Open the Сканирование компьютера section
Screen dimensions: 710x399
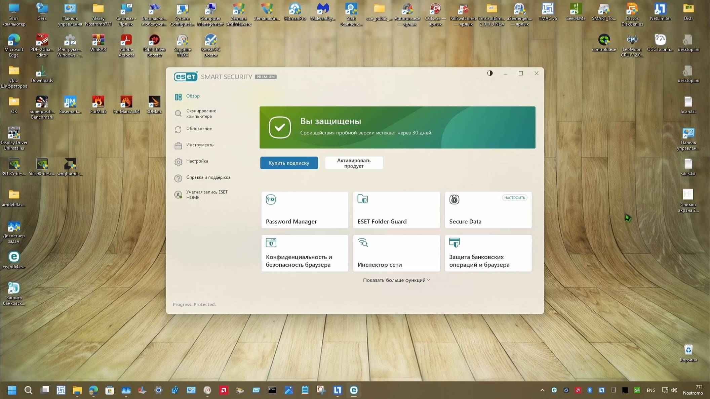(201, 114)
